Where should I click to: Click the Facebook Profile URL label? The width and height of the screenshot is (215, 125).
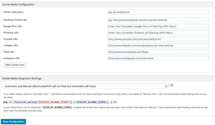(x=15, y=20)
